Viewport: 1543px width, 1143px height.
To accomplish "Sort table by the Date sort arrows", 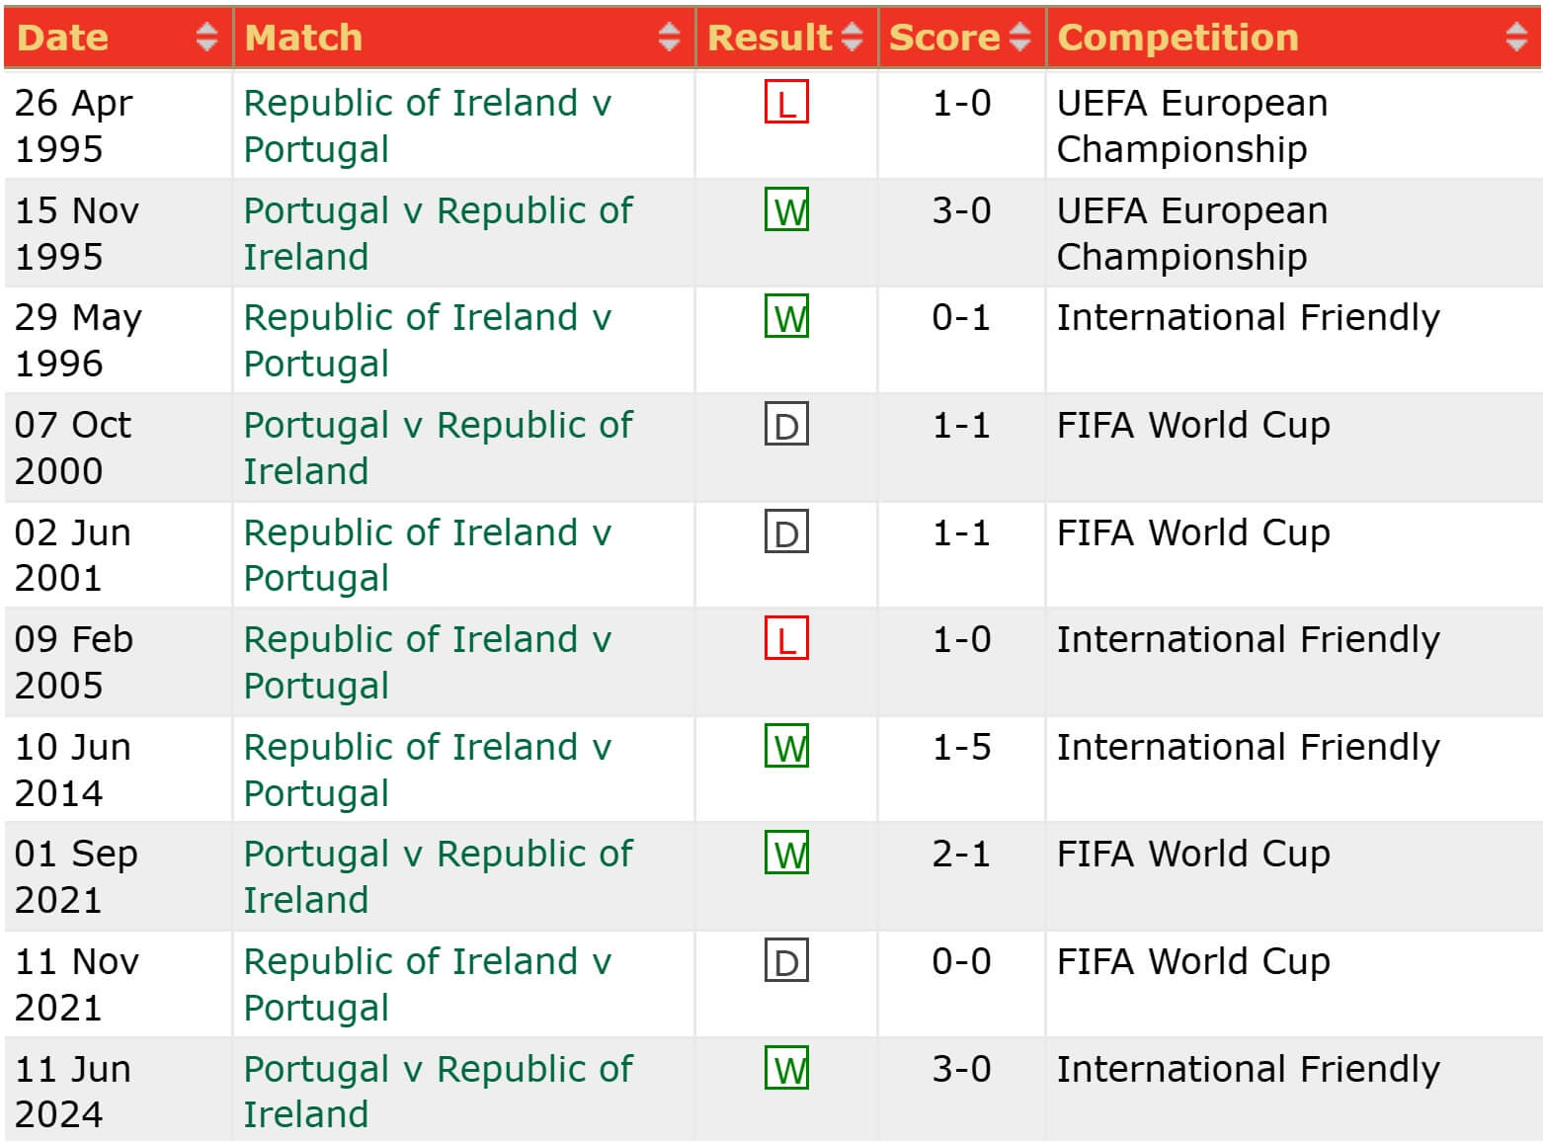I will [206, 38].
